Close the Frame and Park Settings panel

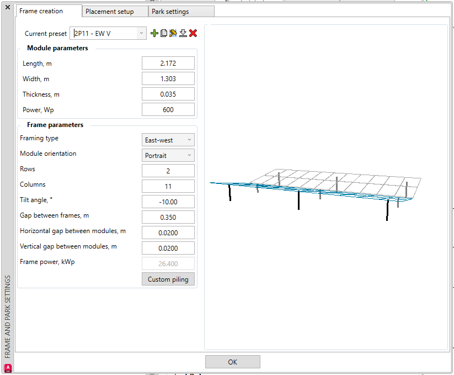click(8, 7)
